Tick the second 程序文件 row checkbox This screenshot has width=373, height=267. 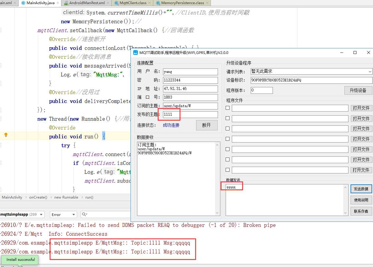point(227,118)
